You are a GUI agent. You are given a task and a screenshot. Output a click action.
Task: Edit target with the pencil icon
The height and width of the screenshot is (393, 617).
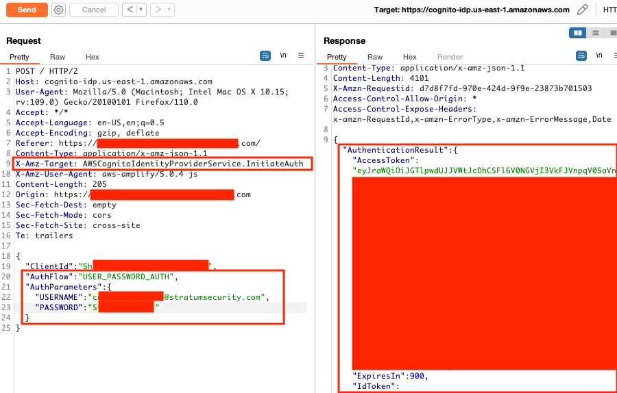click(x=582, y=10)
